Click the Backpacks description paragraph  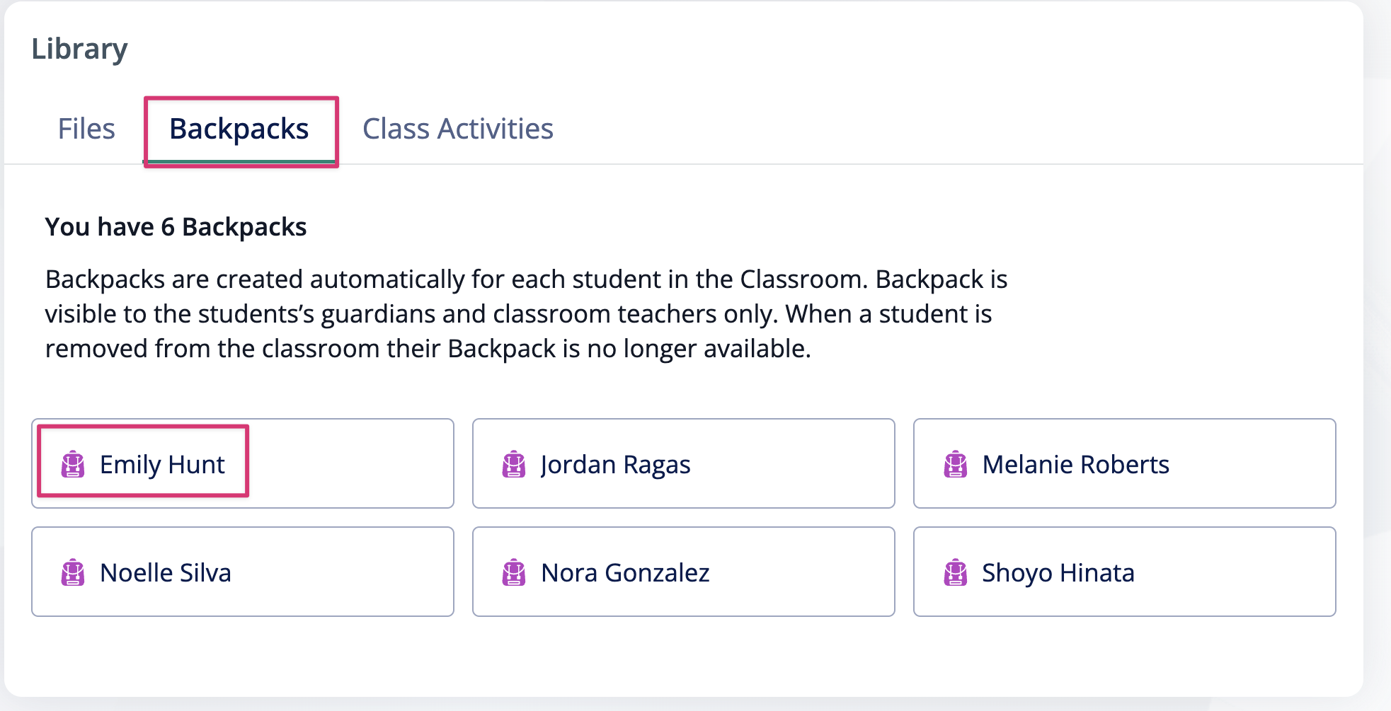tap(526, 314)
